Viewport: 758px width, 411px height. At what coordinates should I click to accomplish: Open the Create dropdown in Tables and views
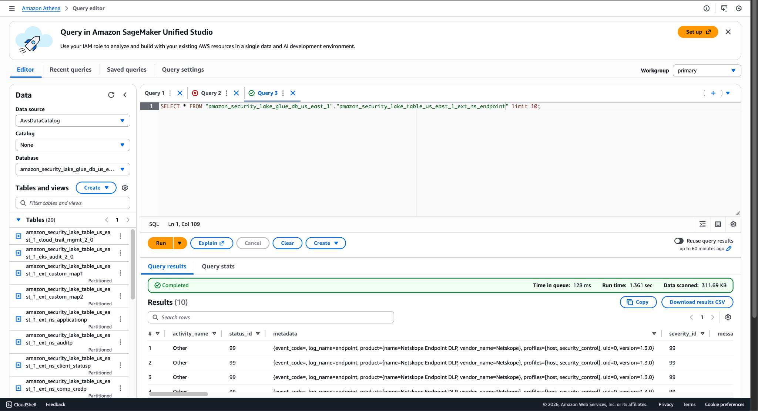[x=96, y=188]
